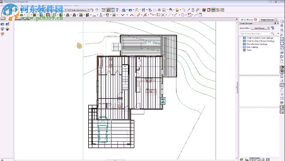Image resolution: width=285 pixels, height=161 pixels.
Task: Click the Zoom In magnifier icon
Action: [282, 26]
